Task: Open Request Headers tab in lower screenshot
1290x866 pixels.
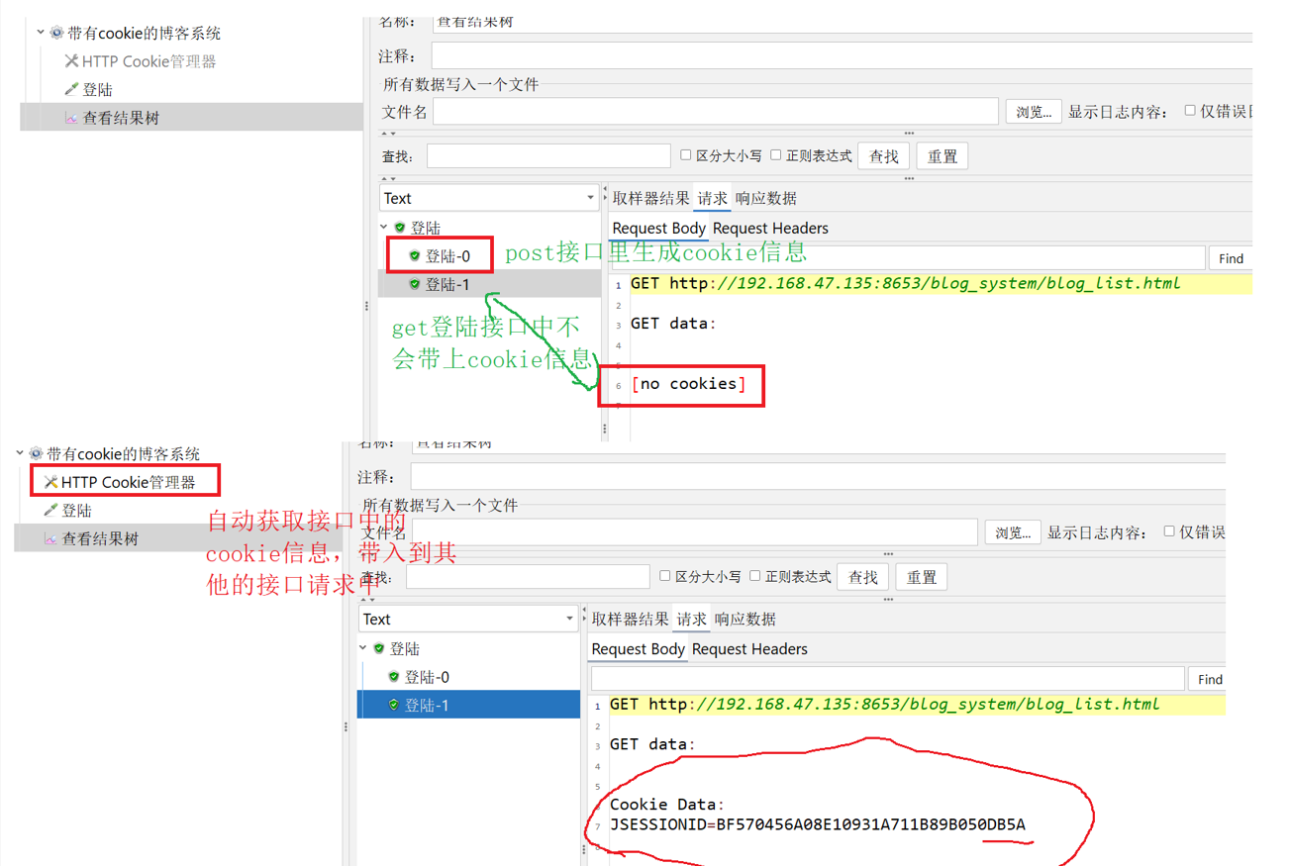Action: pyautogui.click(x=749, y=649)
